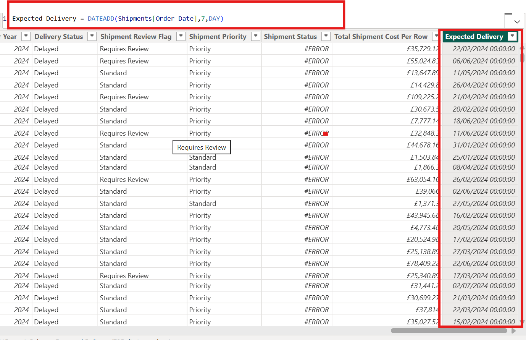
Task: Click the cost cell £20,524.98
Action: click(x=423, y=239)
